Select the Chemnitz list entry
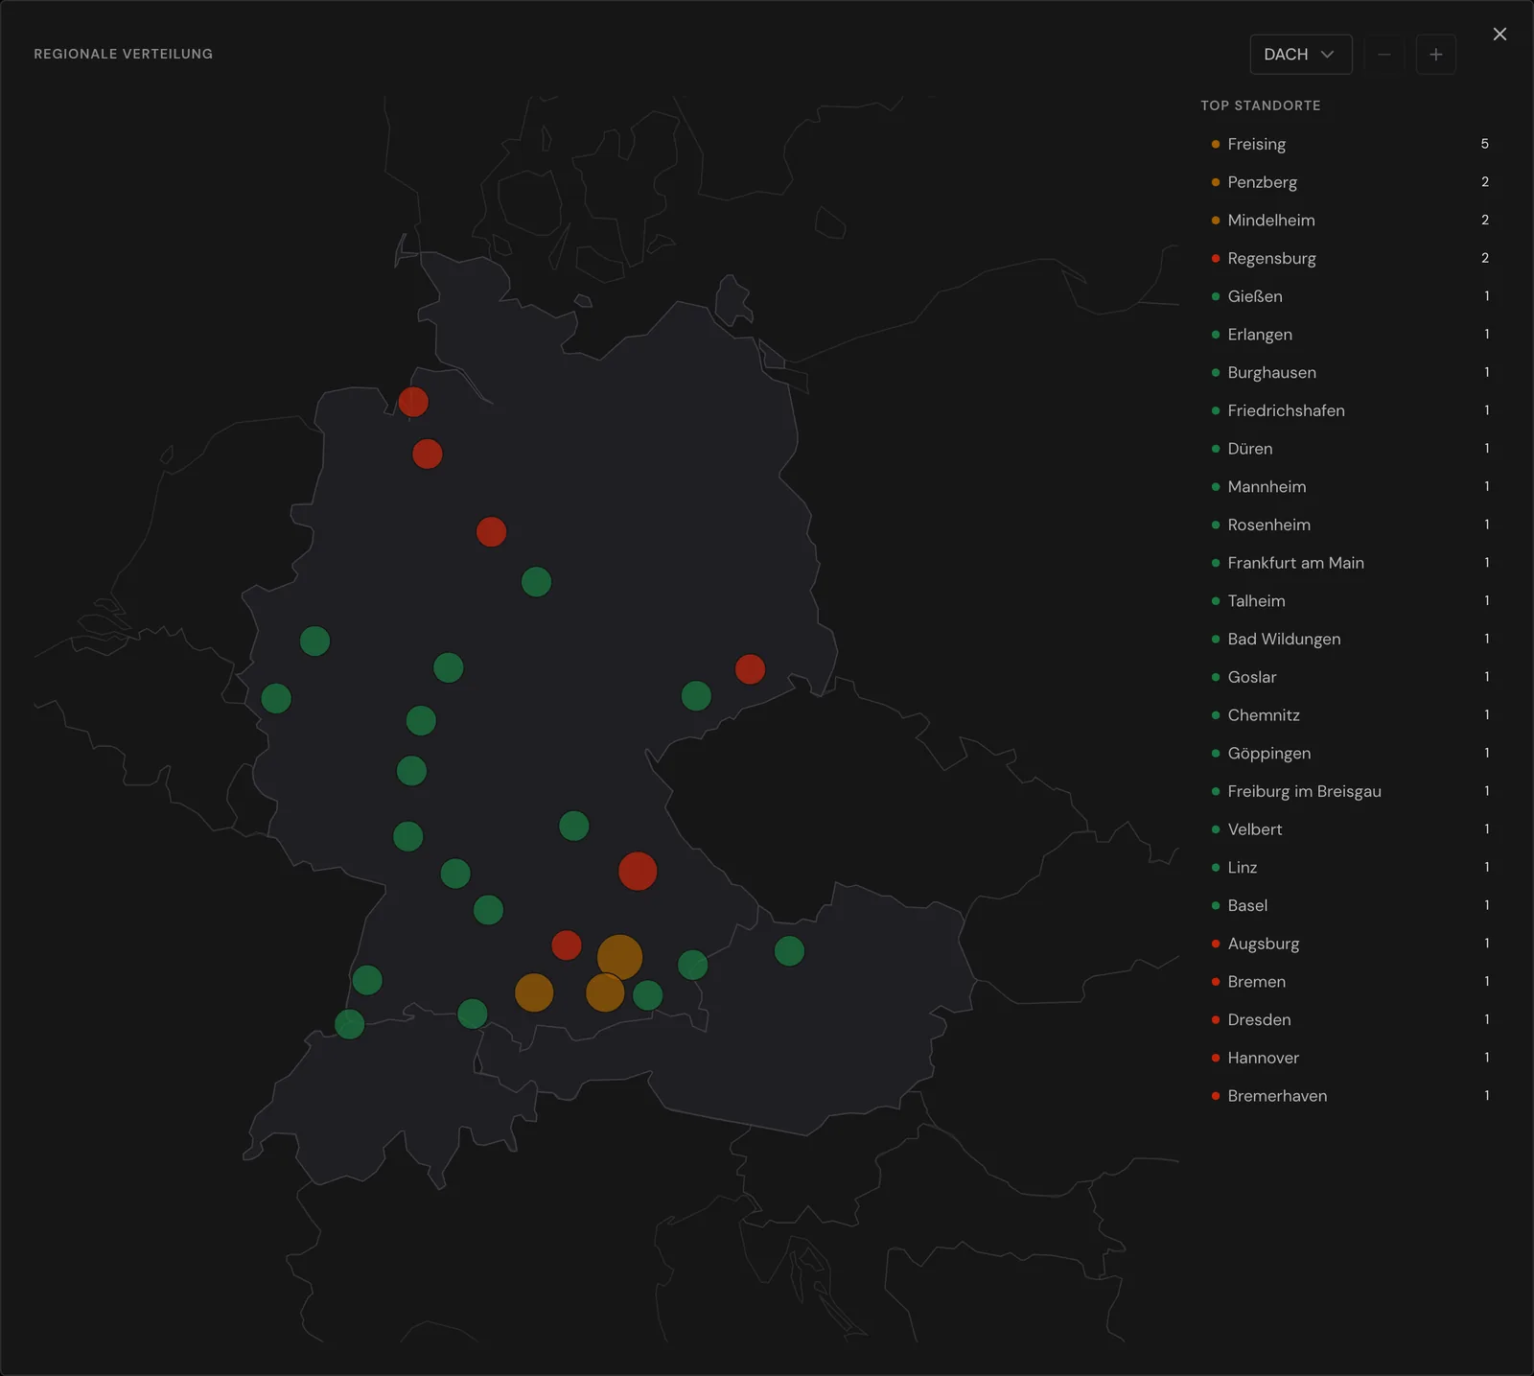This screenshot has width=1534, height=1376. (1350, 715)
